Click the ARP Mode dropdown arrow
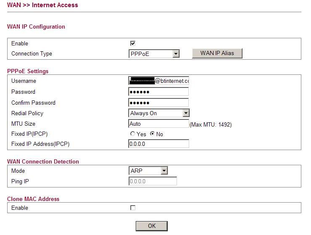This screenshot has width=311, height=235. tap(164, 171)
